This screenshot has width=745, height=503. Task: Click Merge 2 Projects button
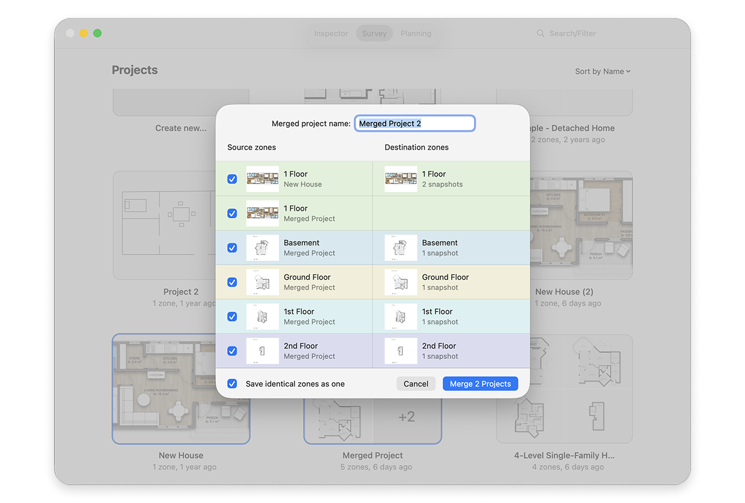click(x=480, y=384)
